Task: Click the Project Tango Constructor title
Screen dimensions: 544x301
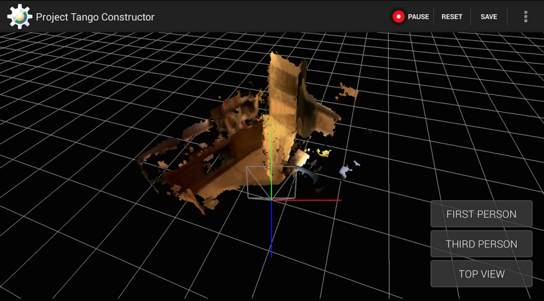Action: pos(95,17)
